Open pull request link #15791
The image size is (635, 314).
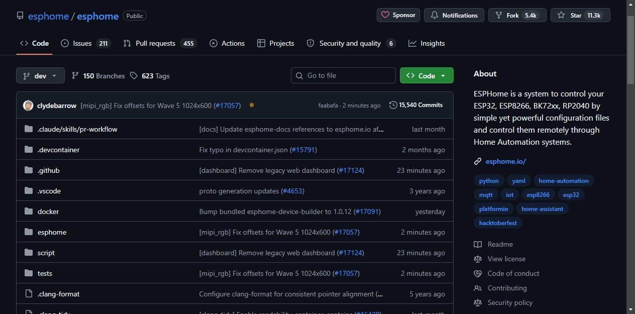click(x=303, y=150)
